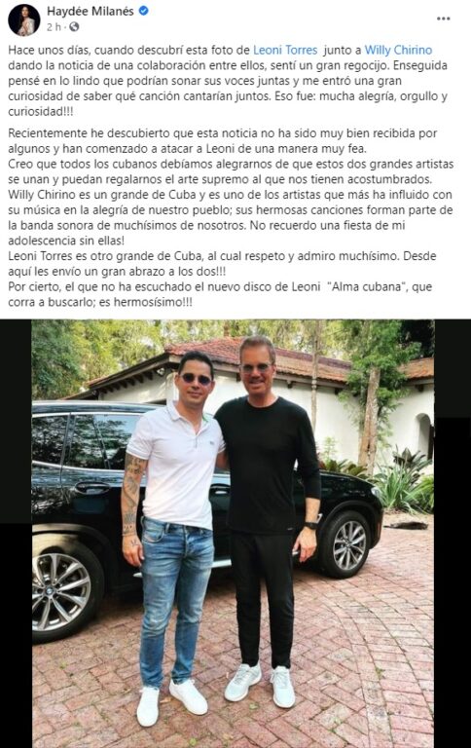The height and width of the screenshot is (748, 471).
Task: Click the blue verified badge icon
Action: (143, 11)
